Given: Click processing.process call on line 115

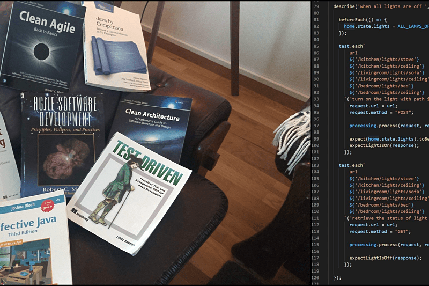Looking at the screenshot, I should pyautogui.click(x=389, y=245).
